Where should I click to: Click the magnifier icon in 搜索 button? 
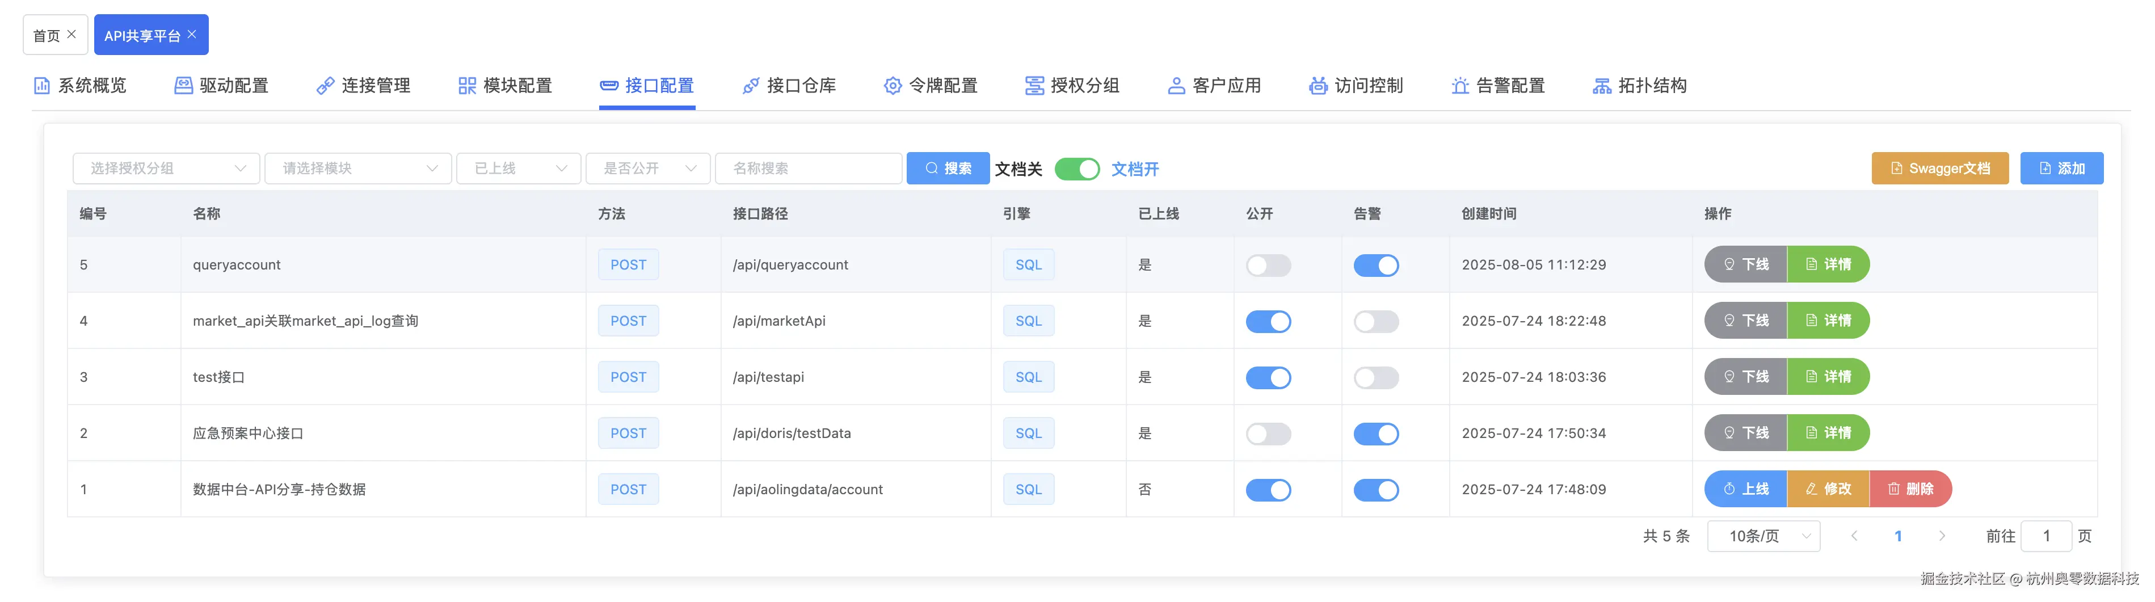(931, 168)
